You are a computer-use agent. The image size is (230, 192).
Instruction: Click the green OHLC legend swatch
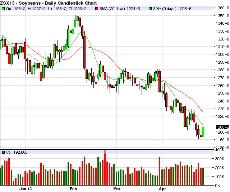coord(3,9)
